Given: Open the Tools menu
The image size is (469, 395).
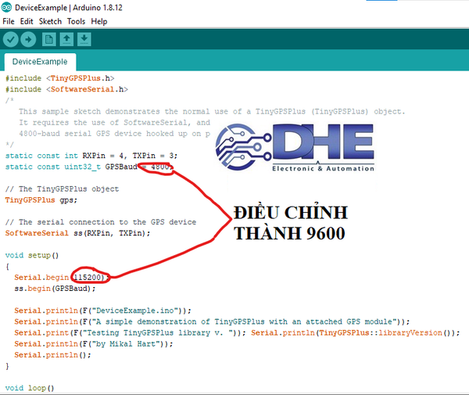Looking at the screenshot, I should point(76,21).
